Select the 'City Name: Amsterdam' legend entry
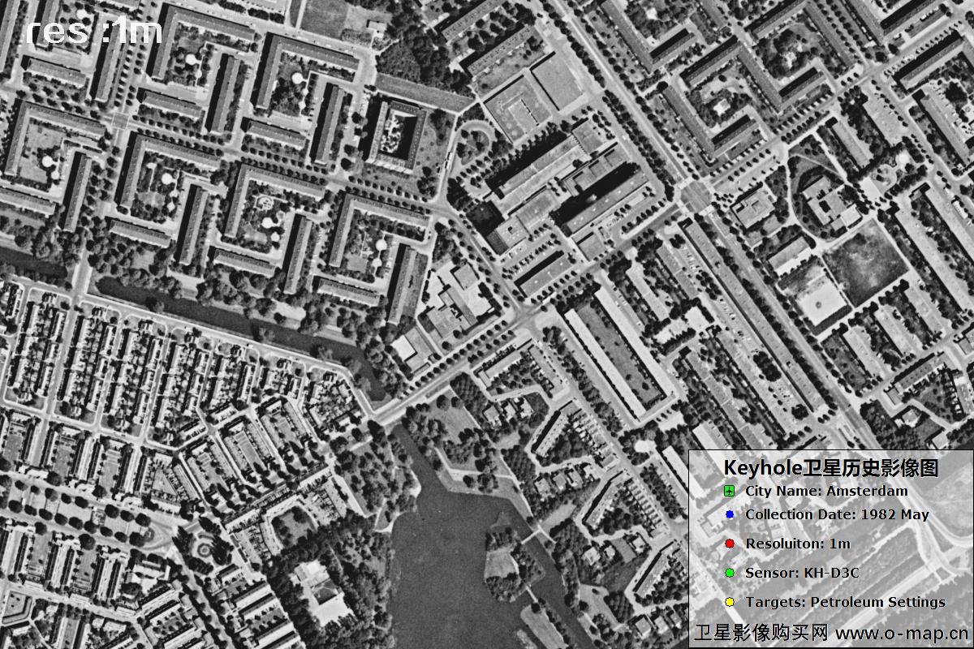Viewport: 974px width, 649px height. coord(826,491)
